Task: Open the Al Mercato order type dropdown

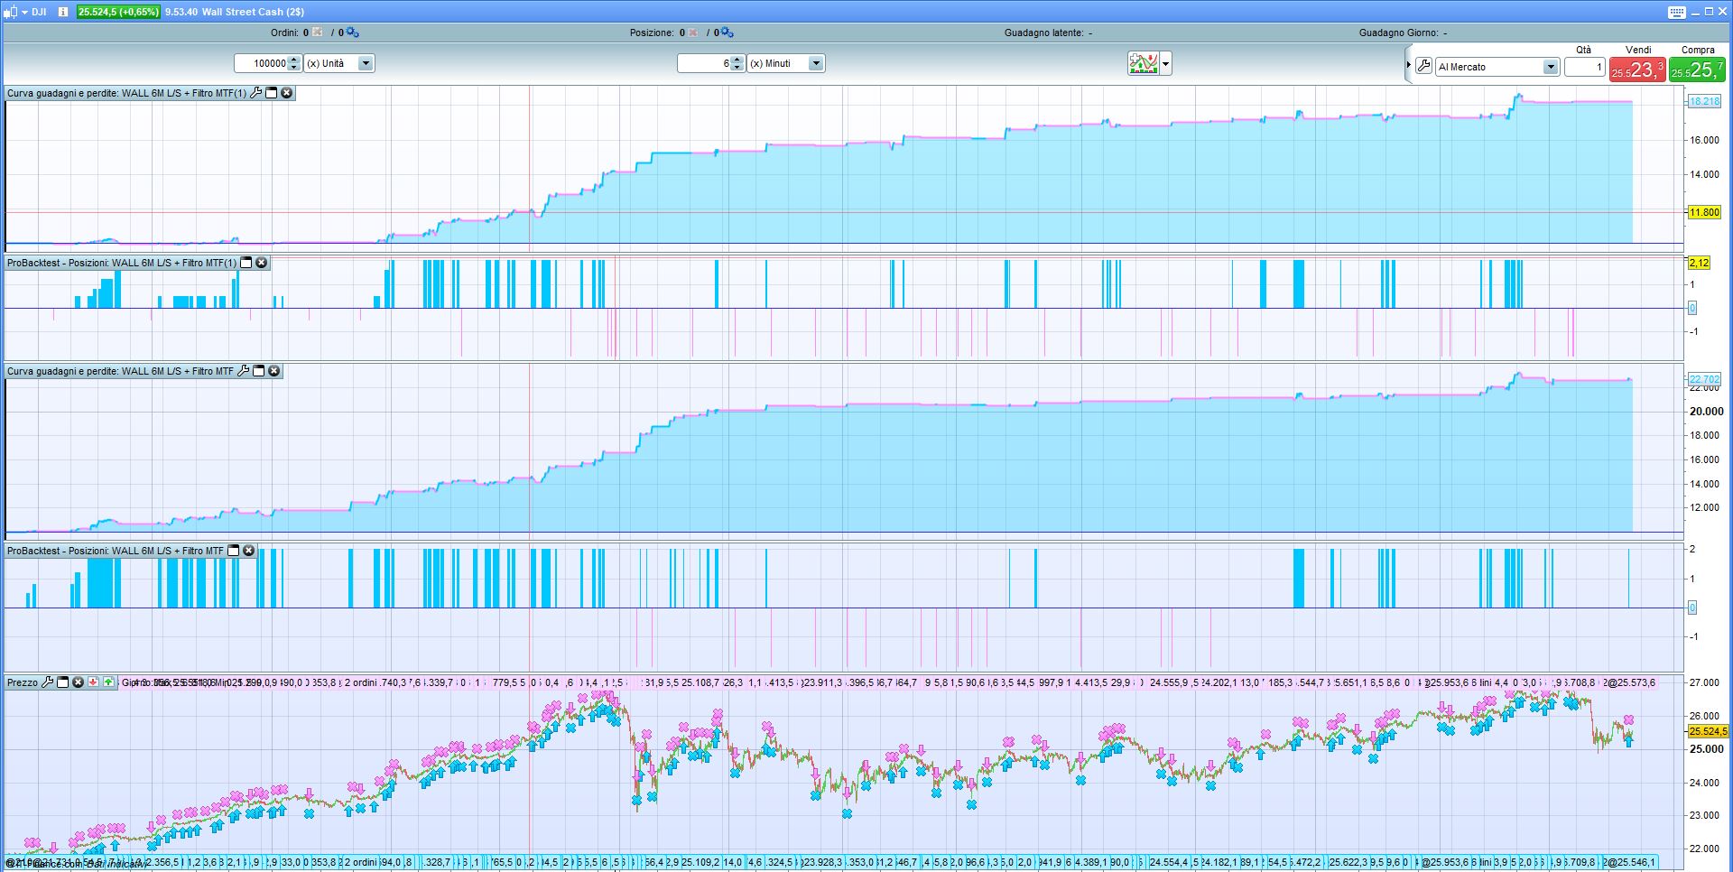Action: 1550,67
